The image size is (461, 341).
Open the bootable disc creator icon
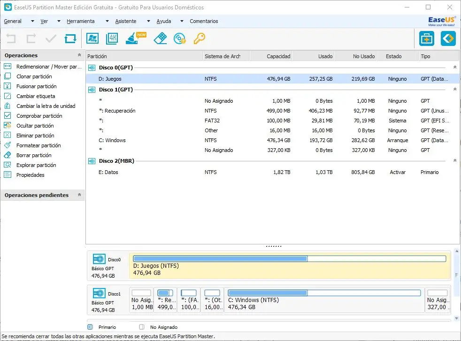[x=179, y=39]
